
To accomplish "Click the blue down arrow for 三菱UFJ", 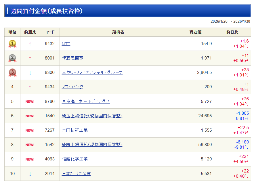I will point(30,73).
